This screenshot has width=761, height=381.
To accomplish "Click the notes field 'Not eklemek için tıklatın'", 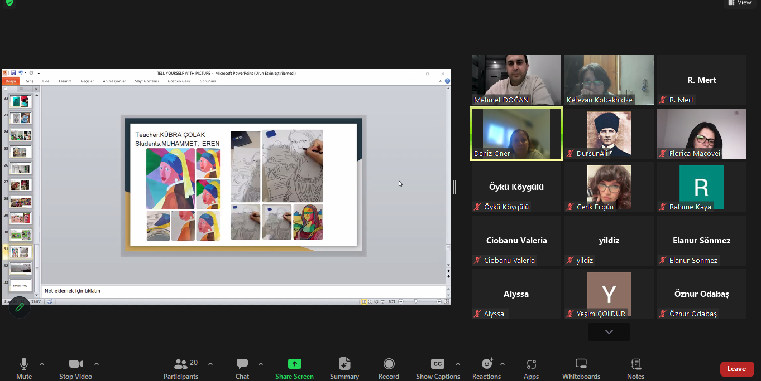I will (243, 291).
